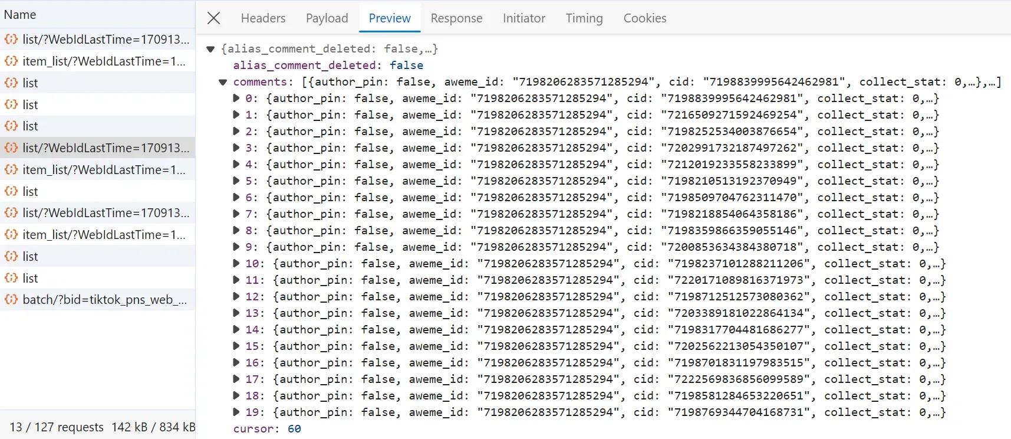Expand comment item 15
Image resolution: width=1011 pixels, height=439 pixels.
click(x=236, y=346)
